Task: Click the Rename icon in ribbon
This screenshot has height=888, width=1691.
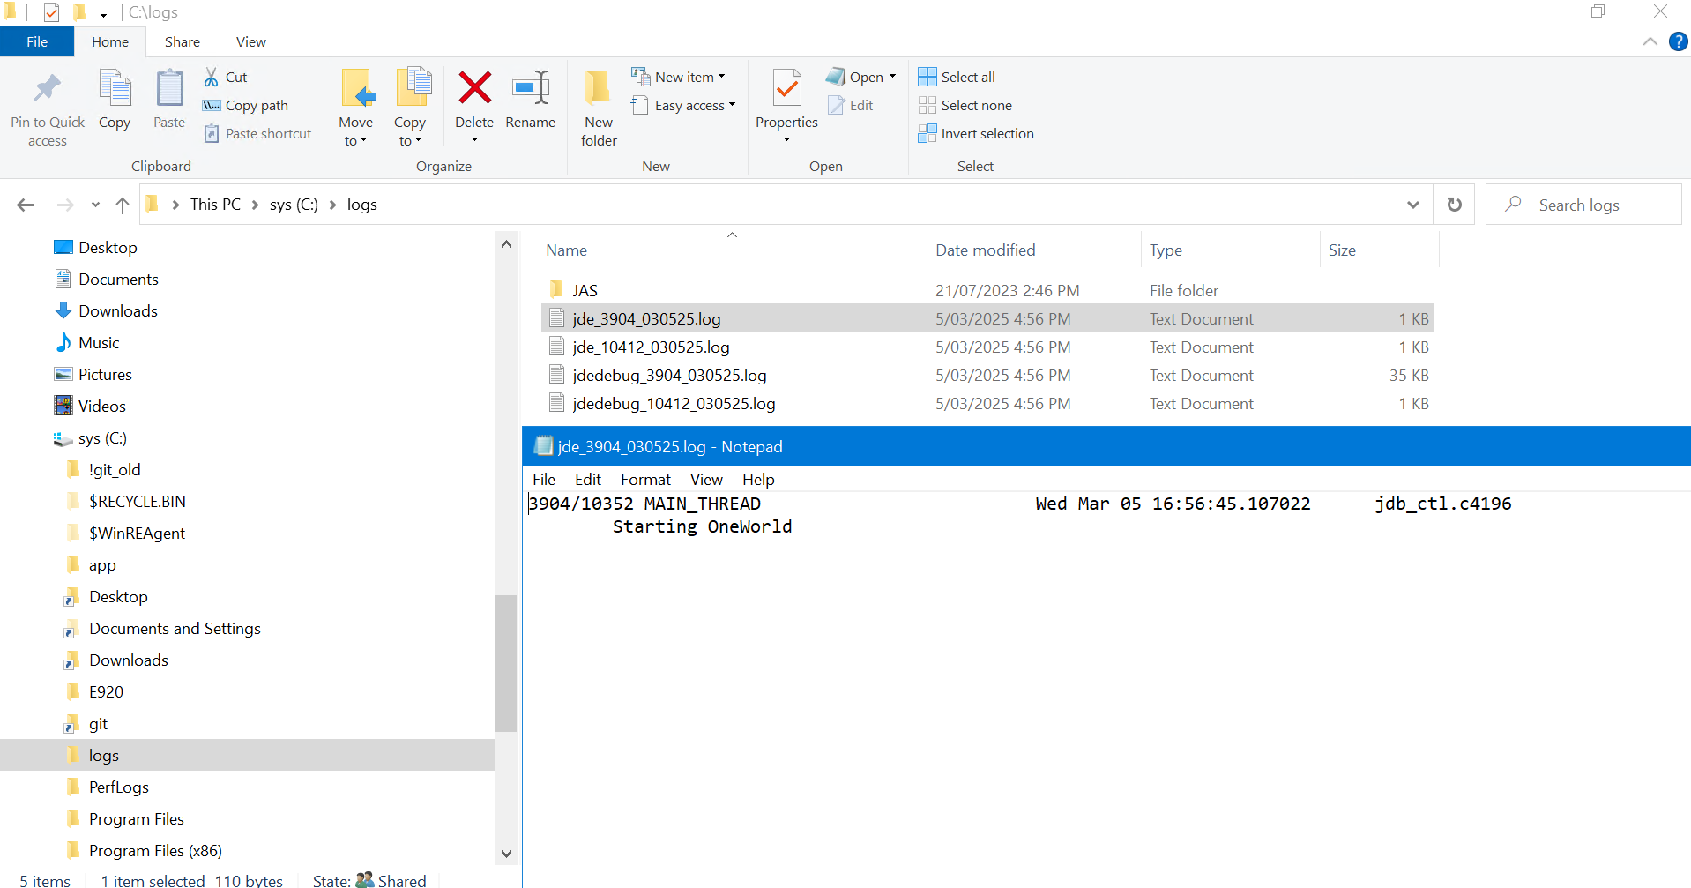Action: pyautogui.click(x=530, y=89)
